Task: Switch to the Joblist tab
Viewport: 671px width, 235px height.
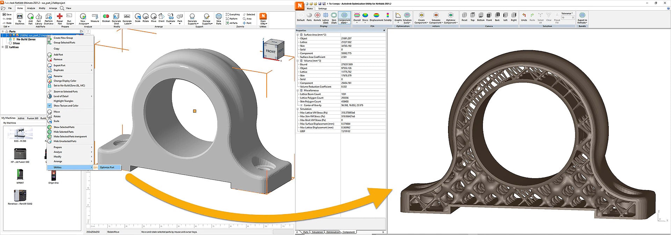Action: 21,118
